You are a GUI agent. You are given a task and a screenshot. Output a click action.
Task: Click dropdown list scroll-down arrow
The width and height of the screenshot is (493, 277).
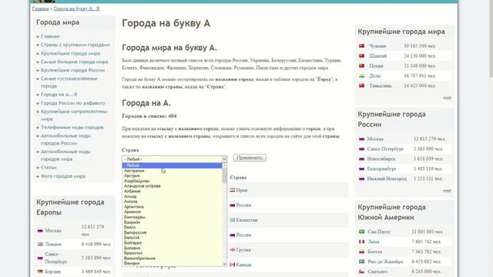pos(224,264)
